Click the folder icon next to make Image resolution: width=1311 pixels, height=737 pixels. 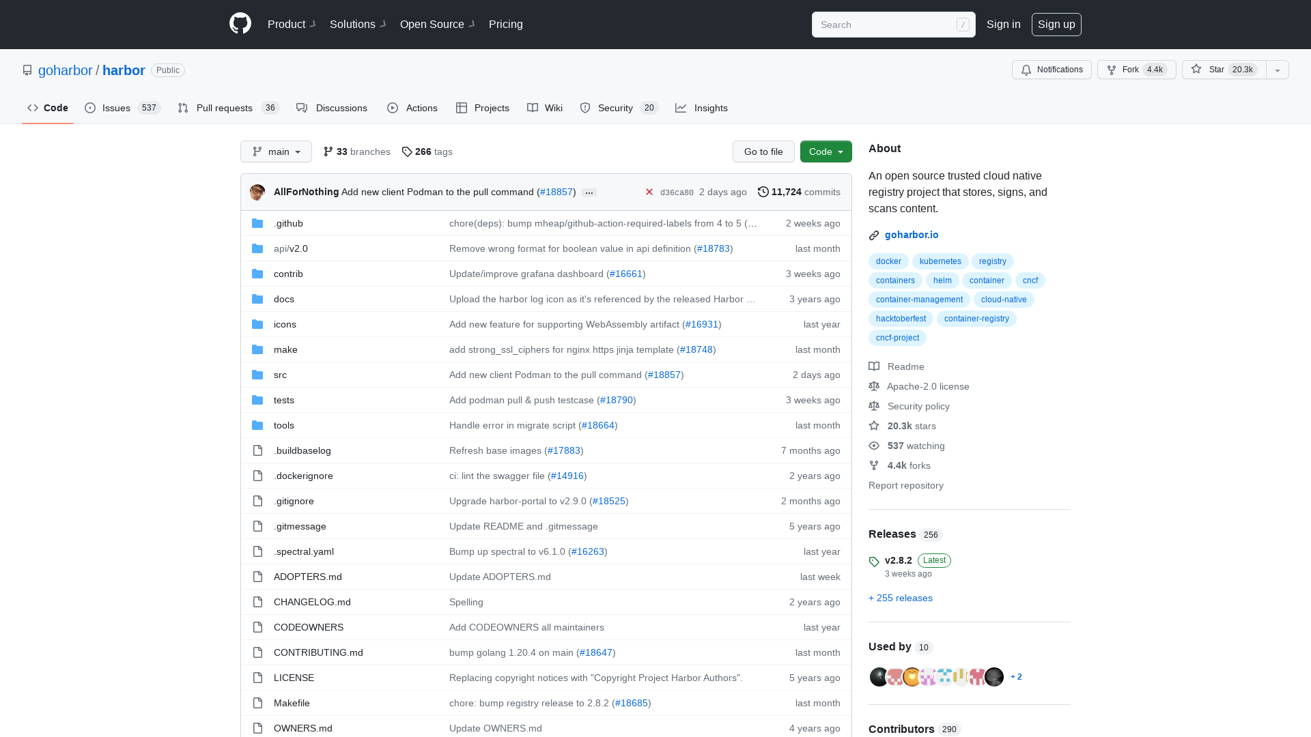point(257,349)
